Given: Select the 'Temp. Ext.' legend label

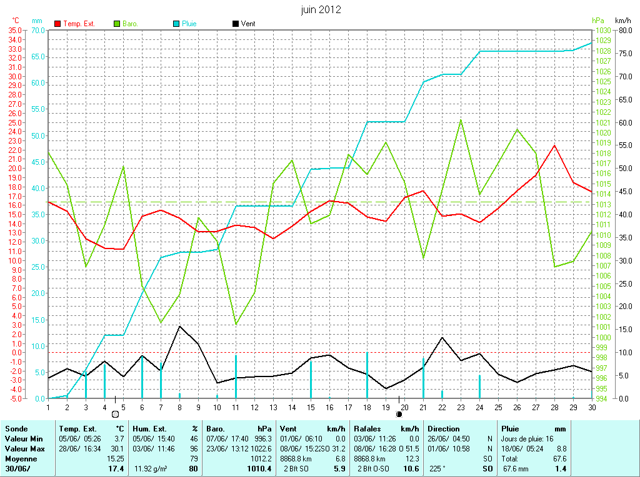Looking at the screenshot, I should (79, 24).
